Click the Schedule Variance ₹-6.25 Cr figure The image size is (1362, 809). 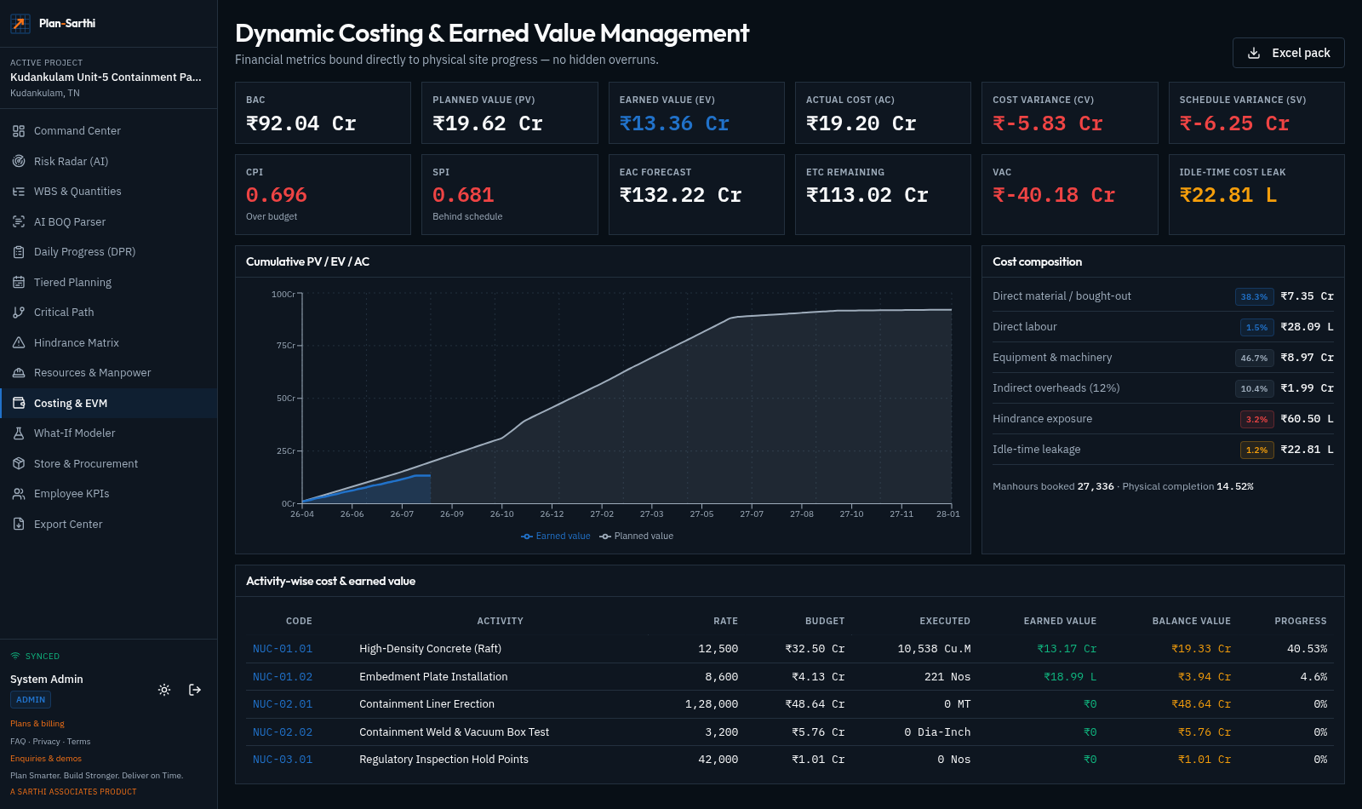point(1234,123)
